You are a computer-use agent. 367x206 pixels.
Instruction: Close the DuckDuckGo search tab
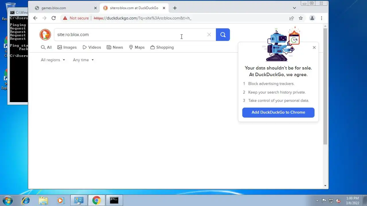[x=164, y=8]
